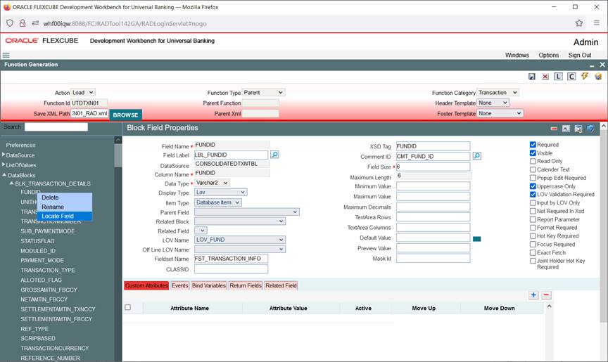This screenshot has width=608, height=362.
Task: Click the permissions icon beside the URL
Action: coord(35,23)
